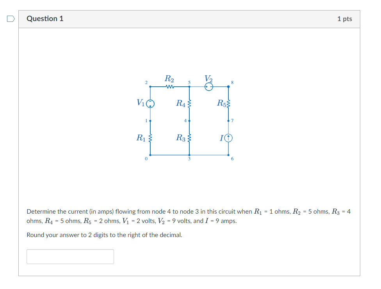Flag Question 1 for review
Viewport: 381px width, 289px height.
(x=11, y=18)
